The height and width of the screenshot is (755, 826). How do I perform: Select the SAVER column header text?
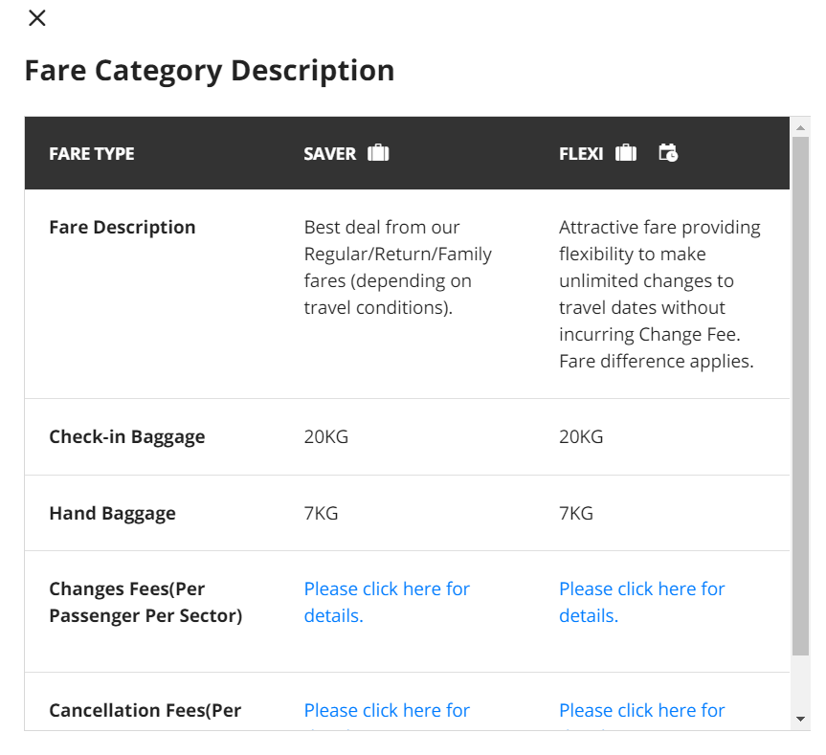(x=329, y=154)
